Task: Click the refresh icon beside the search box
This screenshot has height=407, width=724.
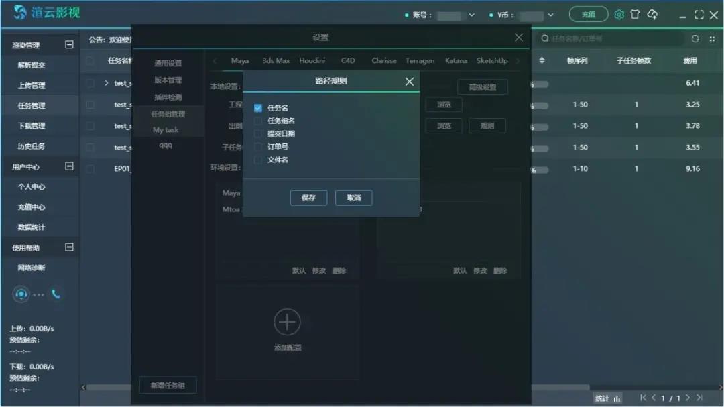Action: 695,39
